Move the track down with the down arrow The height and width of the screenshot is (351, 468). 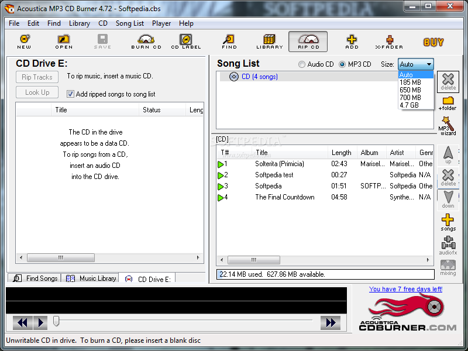click(448, 199)
